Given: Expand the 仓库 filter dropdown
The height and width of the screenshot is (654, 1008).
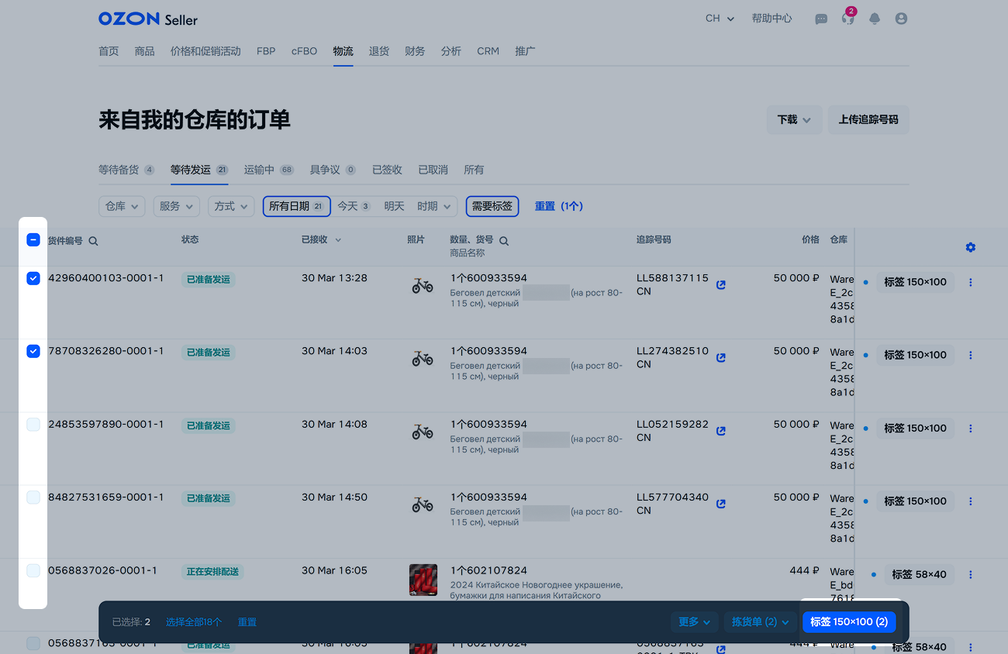Looking at the screenshot, I should coord(122,206).
